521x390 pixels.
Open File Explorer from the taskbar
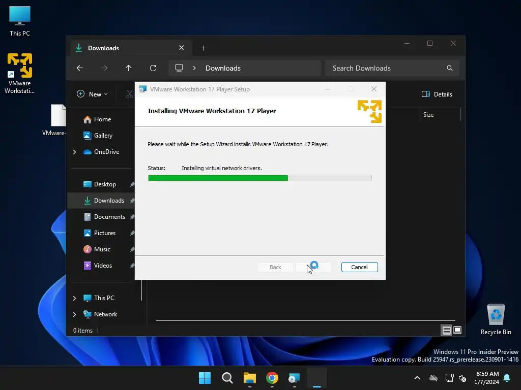(x=249, y=378)
